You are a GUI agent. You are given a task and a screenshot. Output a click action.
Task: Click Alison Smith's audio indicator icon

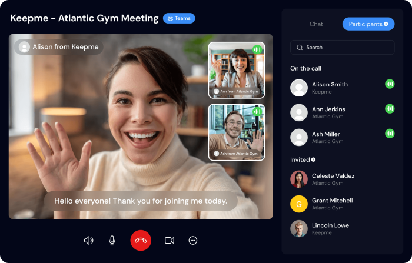pyautogui.click(x=390, y=84)
